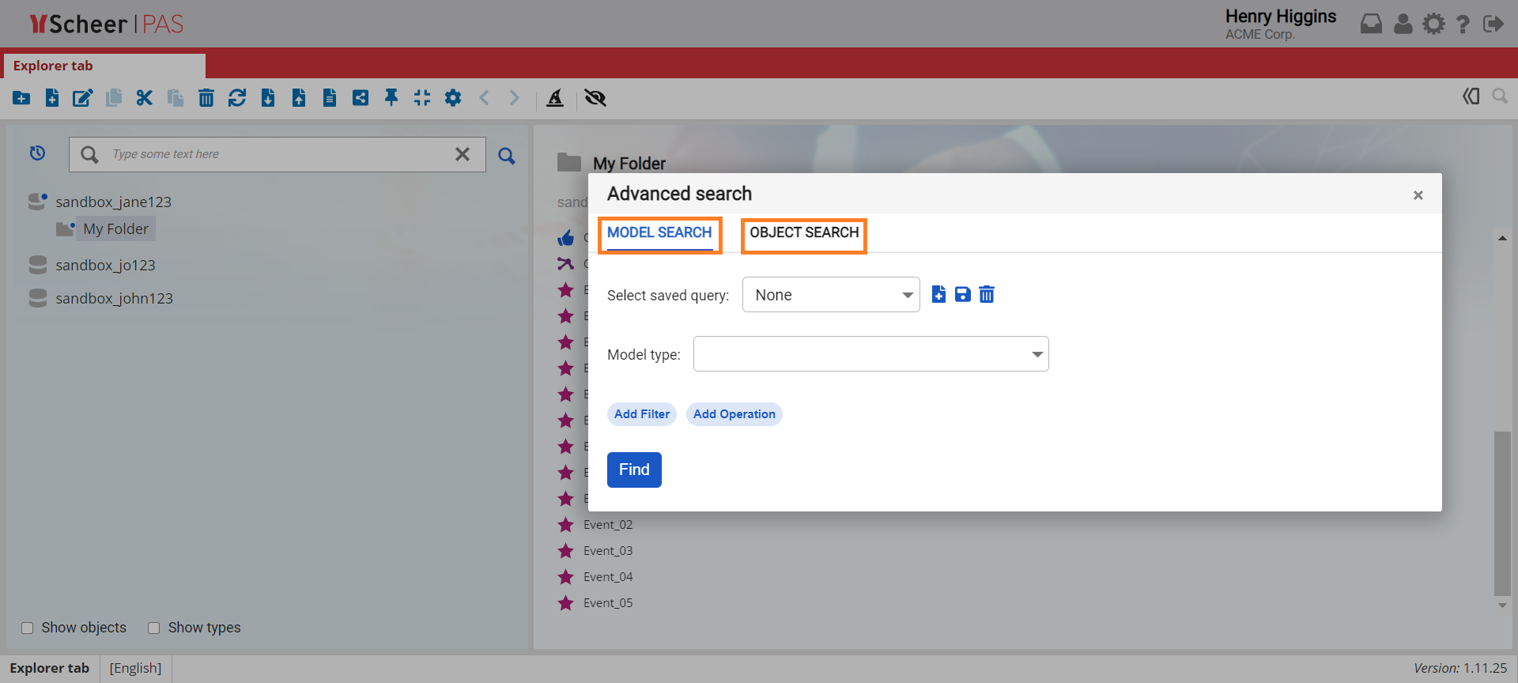Click the refresh arrows icon
The width and height of the screenshot is (1518, 683).
pos(237,98)
